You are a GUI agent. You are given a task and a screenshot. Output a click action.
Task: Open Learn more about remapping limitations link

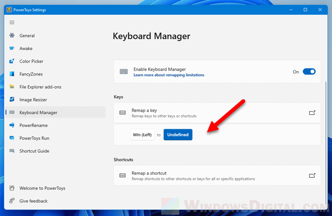(169, 75)
